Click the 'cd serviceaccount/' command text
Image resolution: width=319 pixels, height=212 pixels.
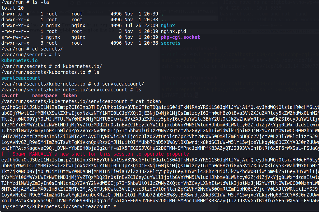(x=119, y=84)
